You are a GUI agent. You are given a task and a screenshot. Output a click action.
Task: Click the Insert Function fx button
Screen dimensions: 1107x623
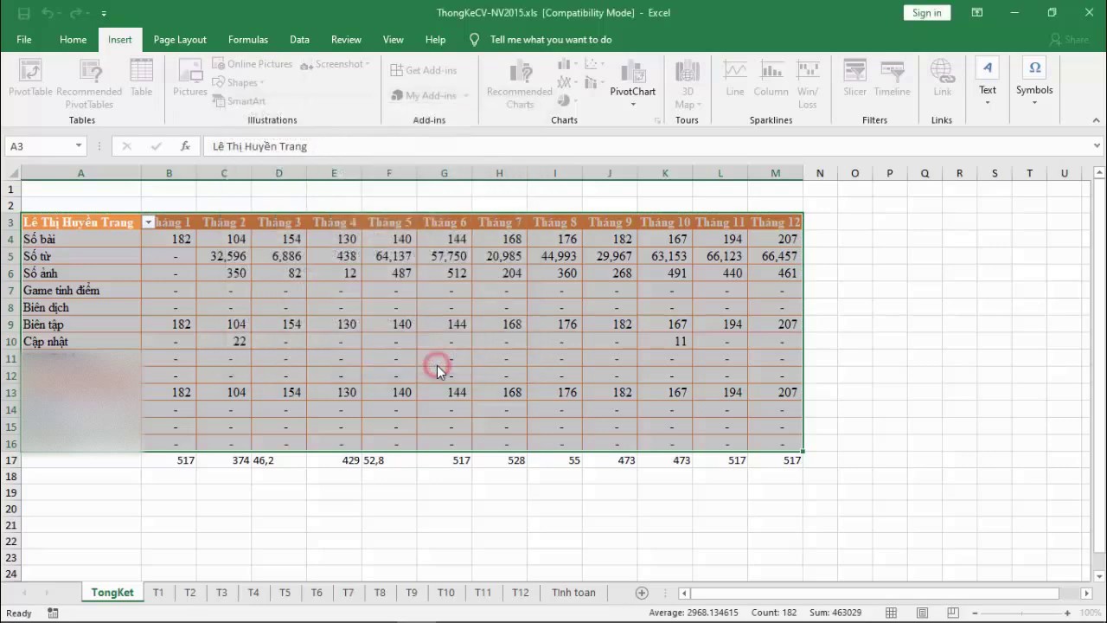185,146
